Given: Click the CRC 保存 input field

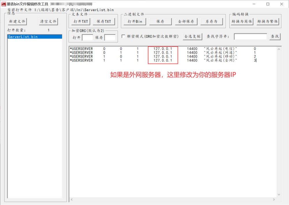Looking at the screenshot, I should pos(110,38).
